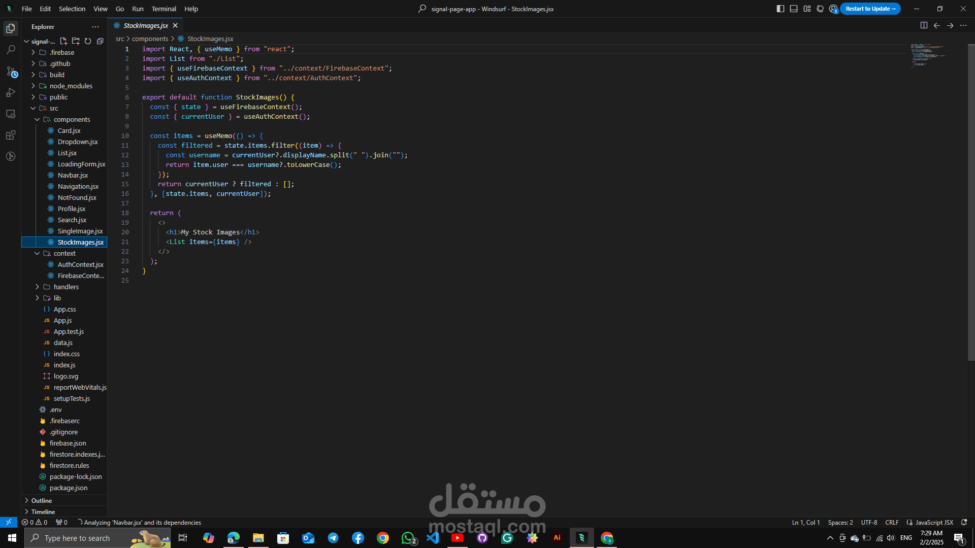The image size is (975, 548).
Task: Refresh the explorer file tree
Action: coord(88,41)
